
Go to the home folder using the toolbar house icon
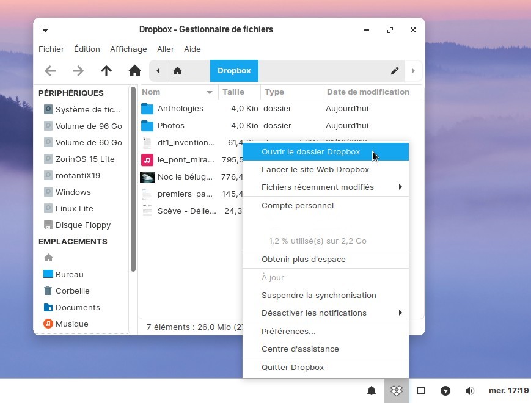pyautogui.click(x=135, y=71)
